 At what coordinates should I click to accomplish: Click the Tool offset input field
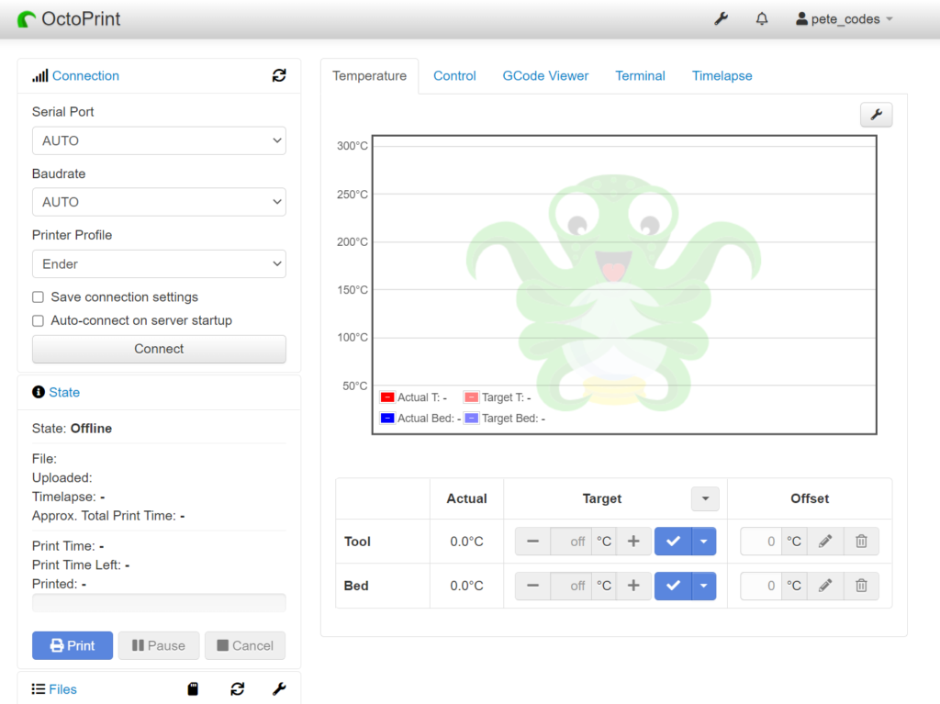tap(761, 542)
